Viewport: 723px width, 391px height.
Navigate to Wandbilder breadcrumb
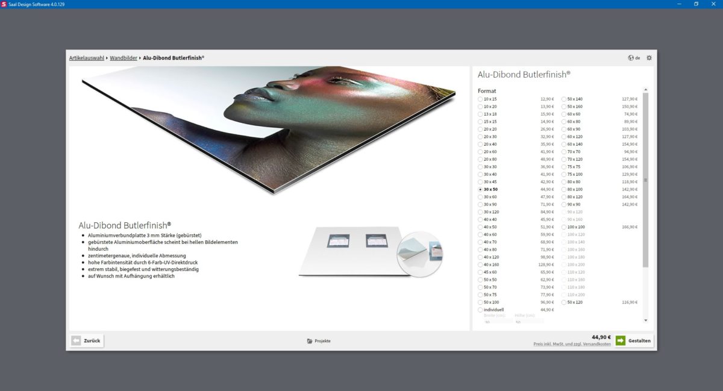(123, 58)
